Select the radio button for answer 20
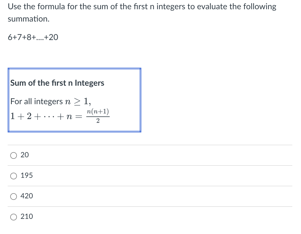The image size is (301, 234). [x=13, y=155]
